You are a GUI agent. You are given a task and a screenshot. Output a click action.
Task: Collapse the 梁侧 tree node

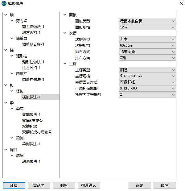coord(12,138)
